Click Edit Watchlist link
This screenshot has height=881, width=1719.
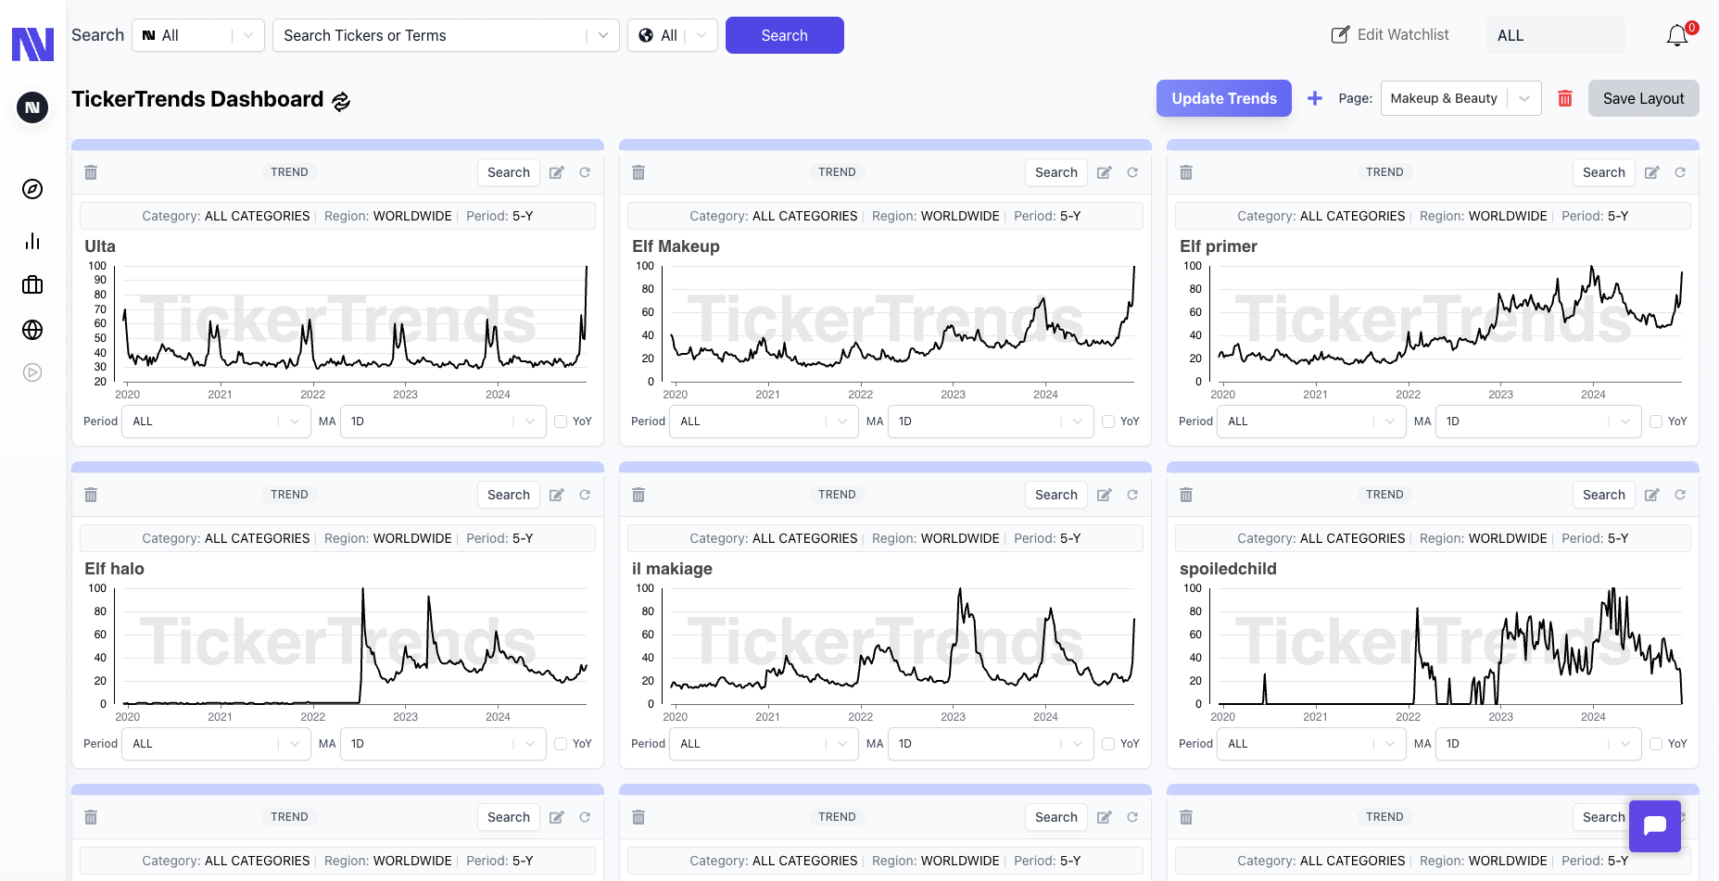pos(1390,35)
